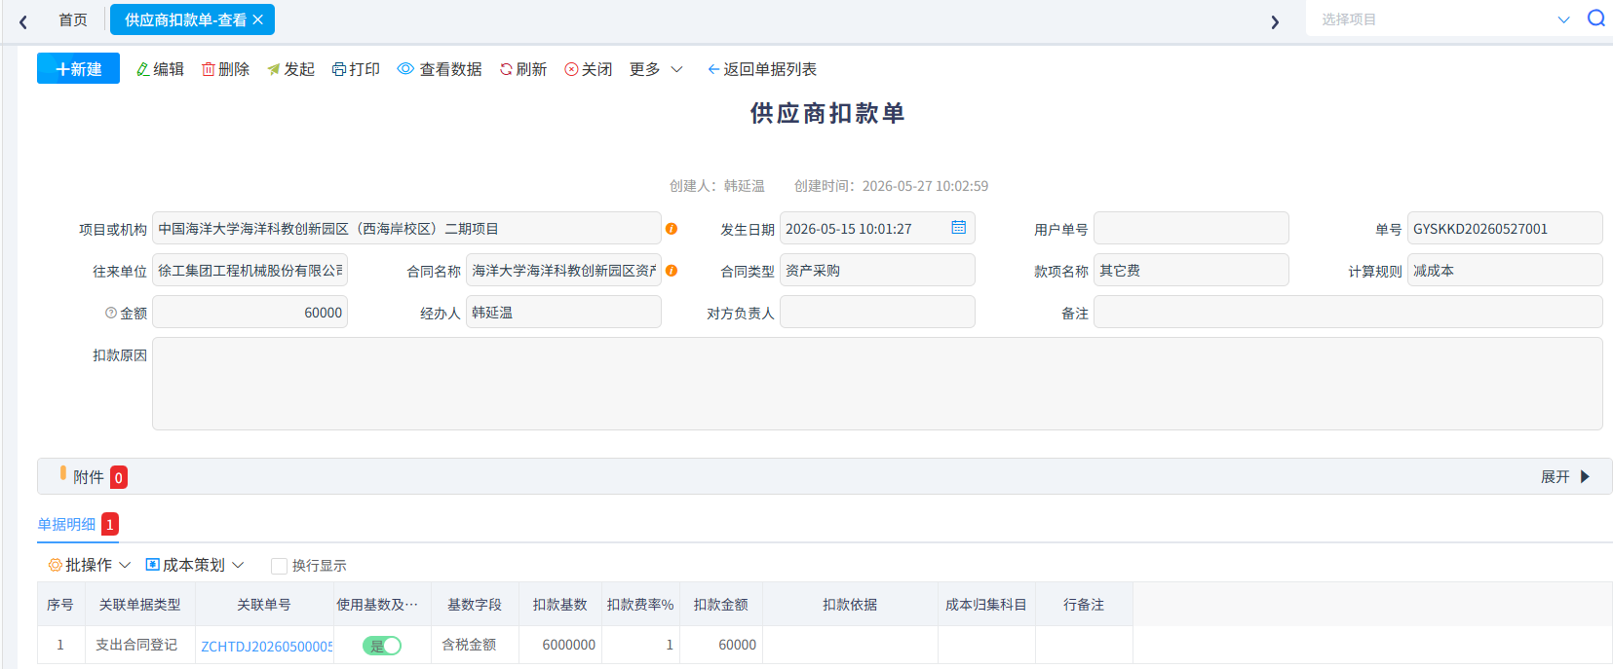
Task: Click the 发生日期 date field
Action: 877,228
